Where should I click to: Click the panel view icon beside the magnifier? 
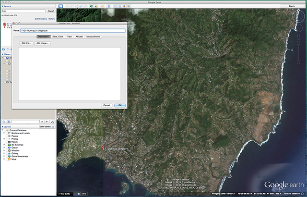[9, 122]
